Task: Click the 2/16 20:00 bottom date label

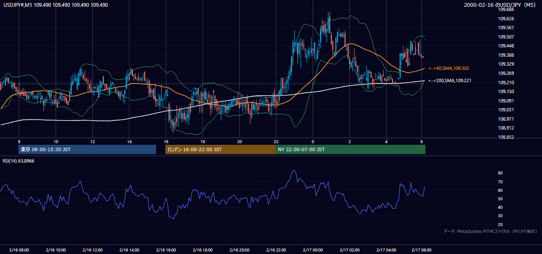Action: pyautogui.click(x=239, y=250)
